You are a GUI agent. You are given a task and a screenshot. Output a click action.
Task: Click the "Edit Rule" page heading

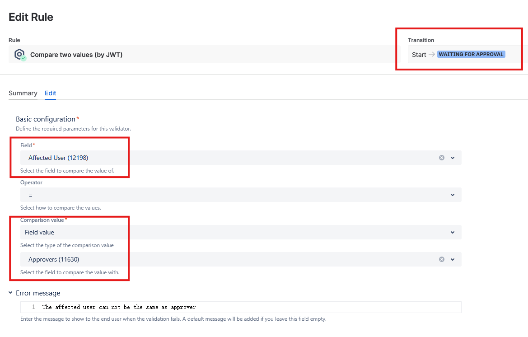tap(31, 17)
